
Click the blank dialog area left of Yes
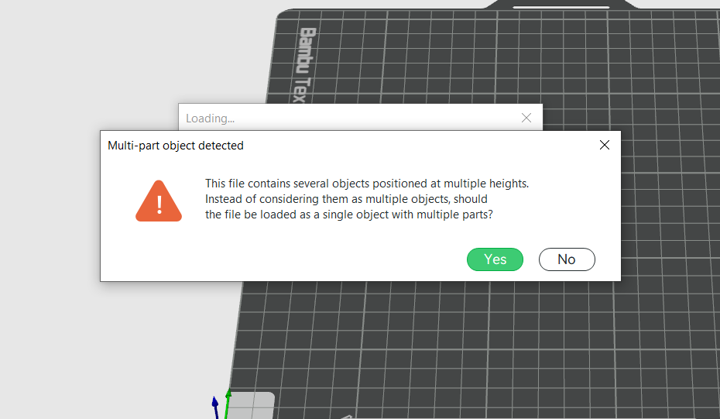310,259
